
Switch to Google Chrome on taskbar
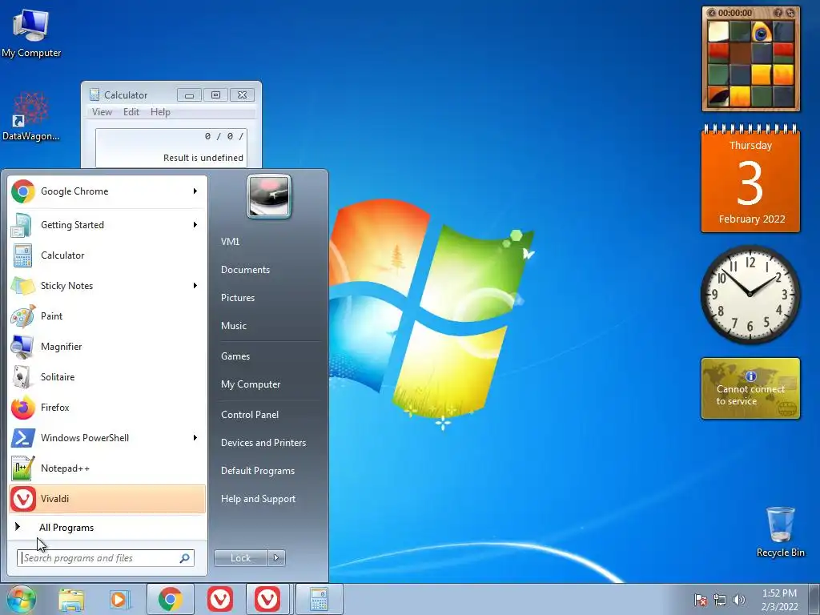pos(171,599)
